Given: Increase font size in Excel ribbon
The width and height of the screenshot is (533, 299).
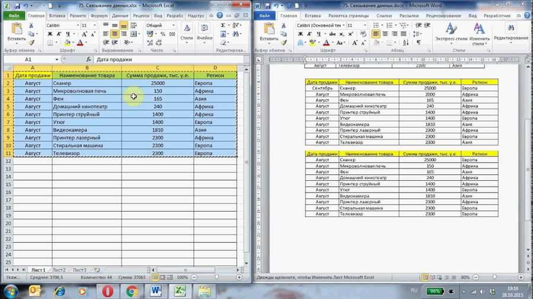Looking at the screenshot, I should (84, 34).
